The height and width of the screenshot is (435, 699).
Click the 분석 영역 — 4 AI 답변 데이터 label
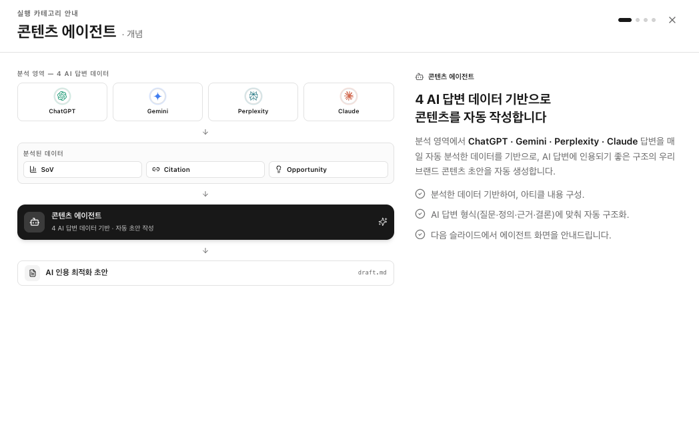[63, 73]
